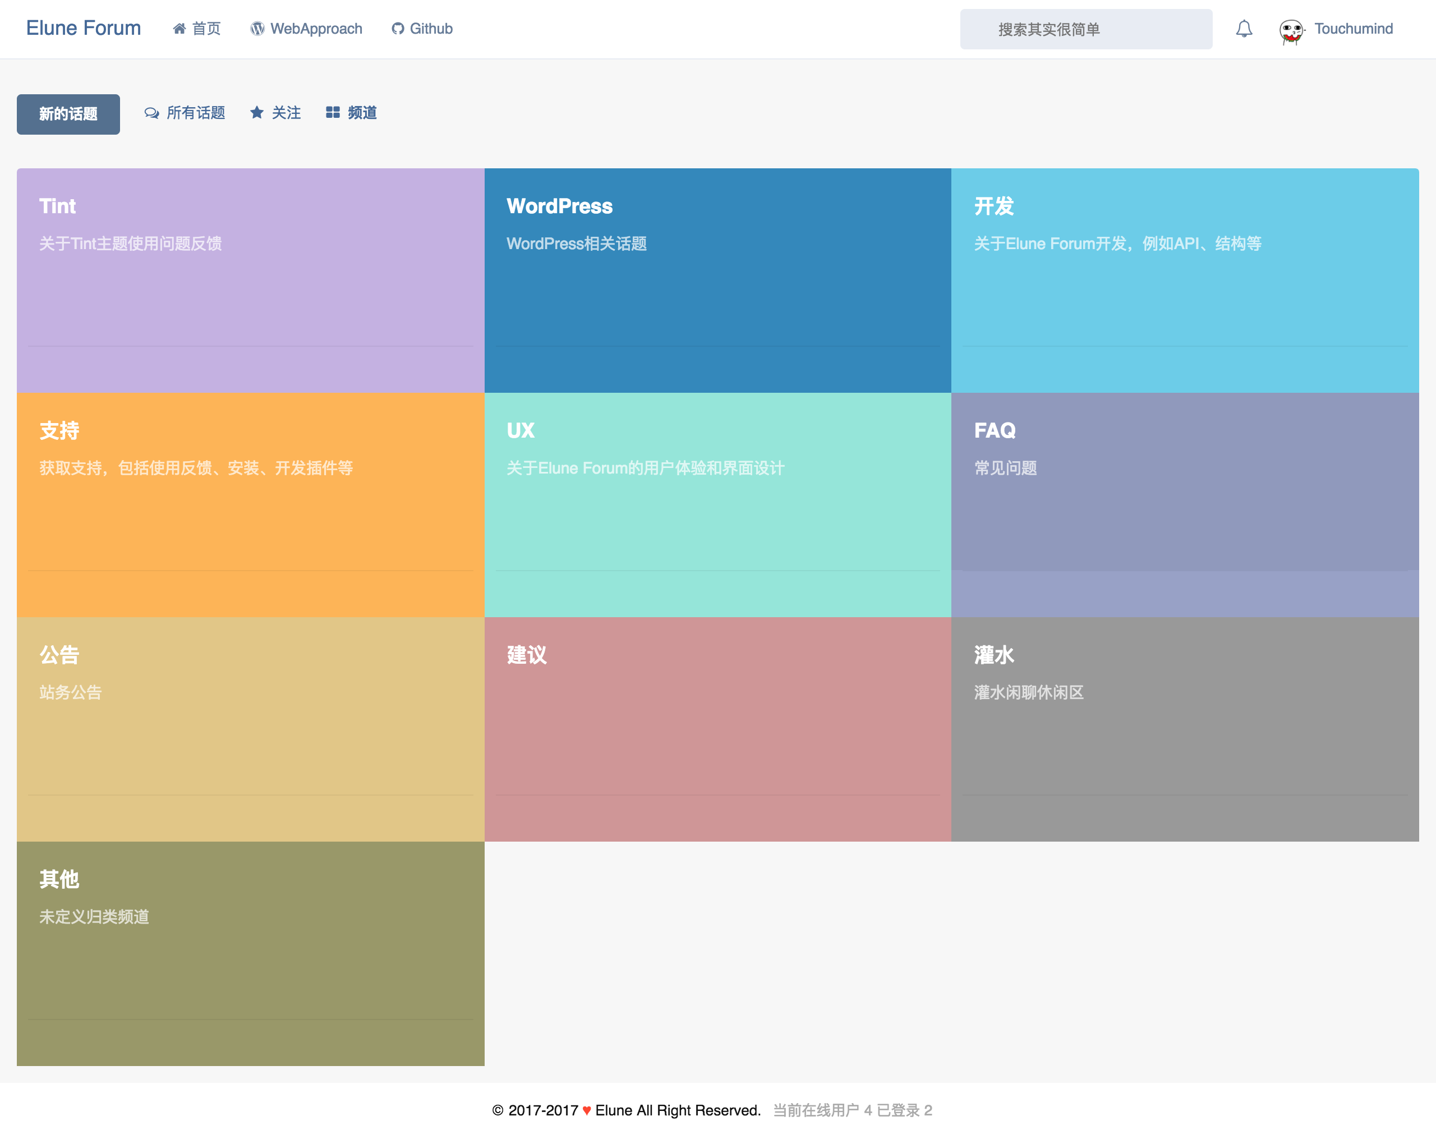Click the grid icon beside 频道
This screenshot has height=1139, width=1436.
click(333, 113)
